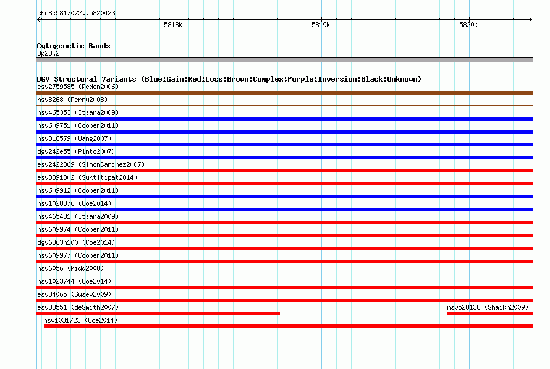The height and width of the screenshot is (369, 550).
Task: Click the 5820k ruler tick label
Action: pos(468,25)
